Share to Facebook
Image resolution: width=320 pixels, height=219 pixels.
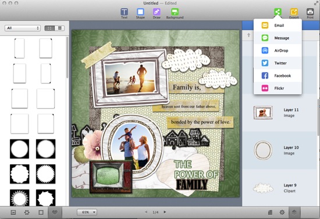278,76
